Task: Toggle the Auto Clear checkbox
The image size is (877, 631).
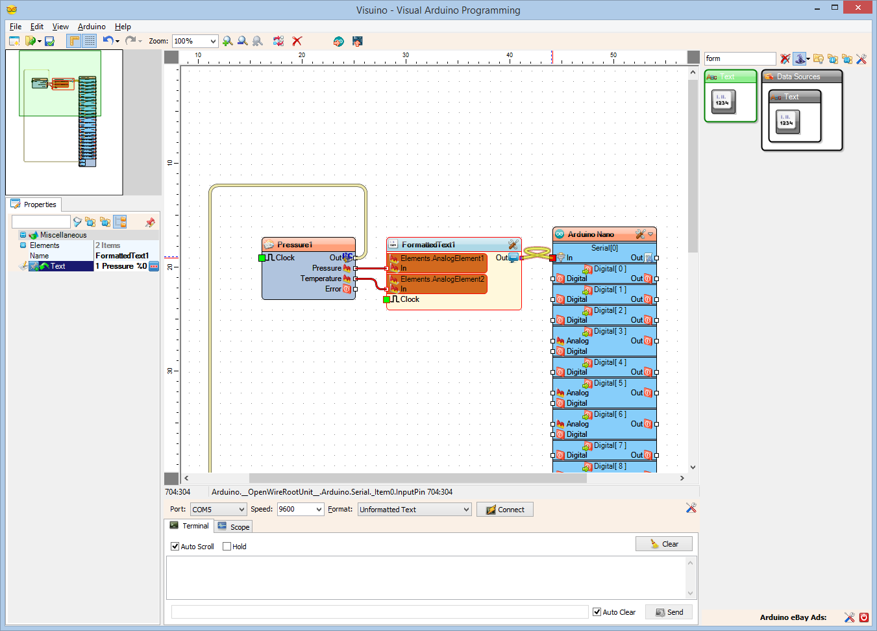Action: 597,612
